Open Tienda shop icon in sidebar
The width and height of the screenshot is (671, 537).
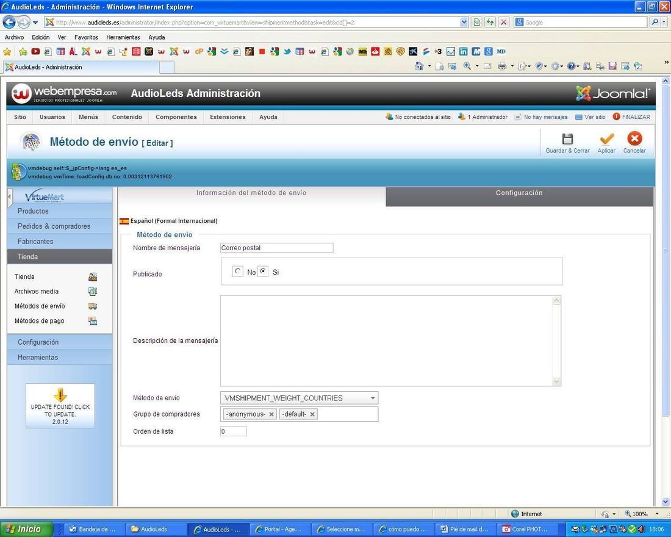93,276
